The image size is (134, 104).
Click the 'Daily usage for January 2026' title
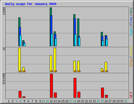pos(31,4)
